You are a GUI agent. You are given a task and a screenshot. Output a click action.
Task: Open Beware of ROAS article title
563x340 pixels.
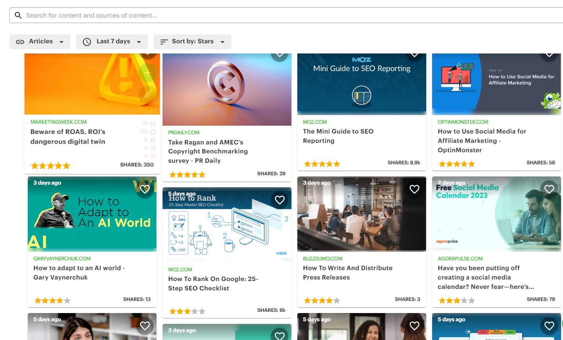pos(68,137)
